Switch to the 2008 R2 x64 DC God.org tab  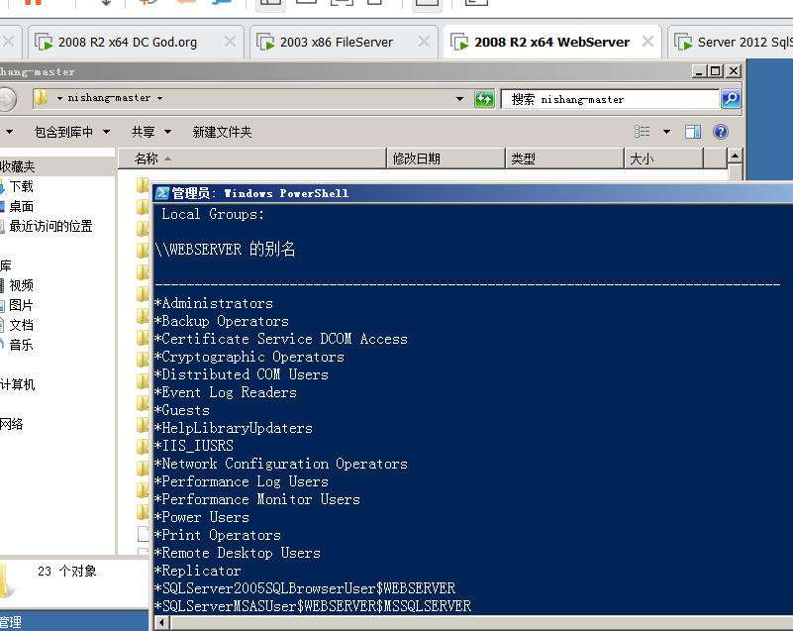pyautogui.click(x=127, y=43)
